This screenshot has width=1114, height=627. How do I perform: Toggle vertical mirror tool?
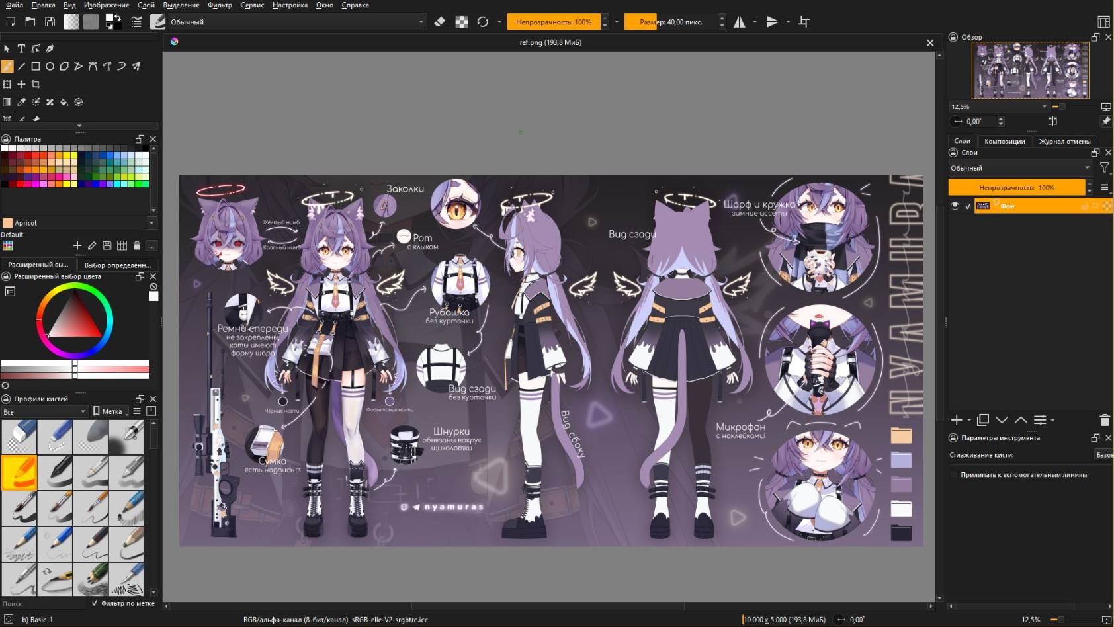tap(772, 22)
